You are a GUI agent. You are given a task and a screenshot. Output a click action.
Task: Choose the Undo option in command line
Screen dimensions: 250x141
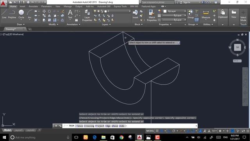point(121,126)
